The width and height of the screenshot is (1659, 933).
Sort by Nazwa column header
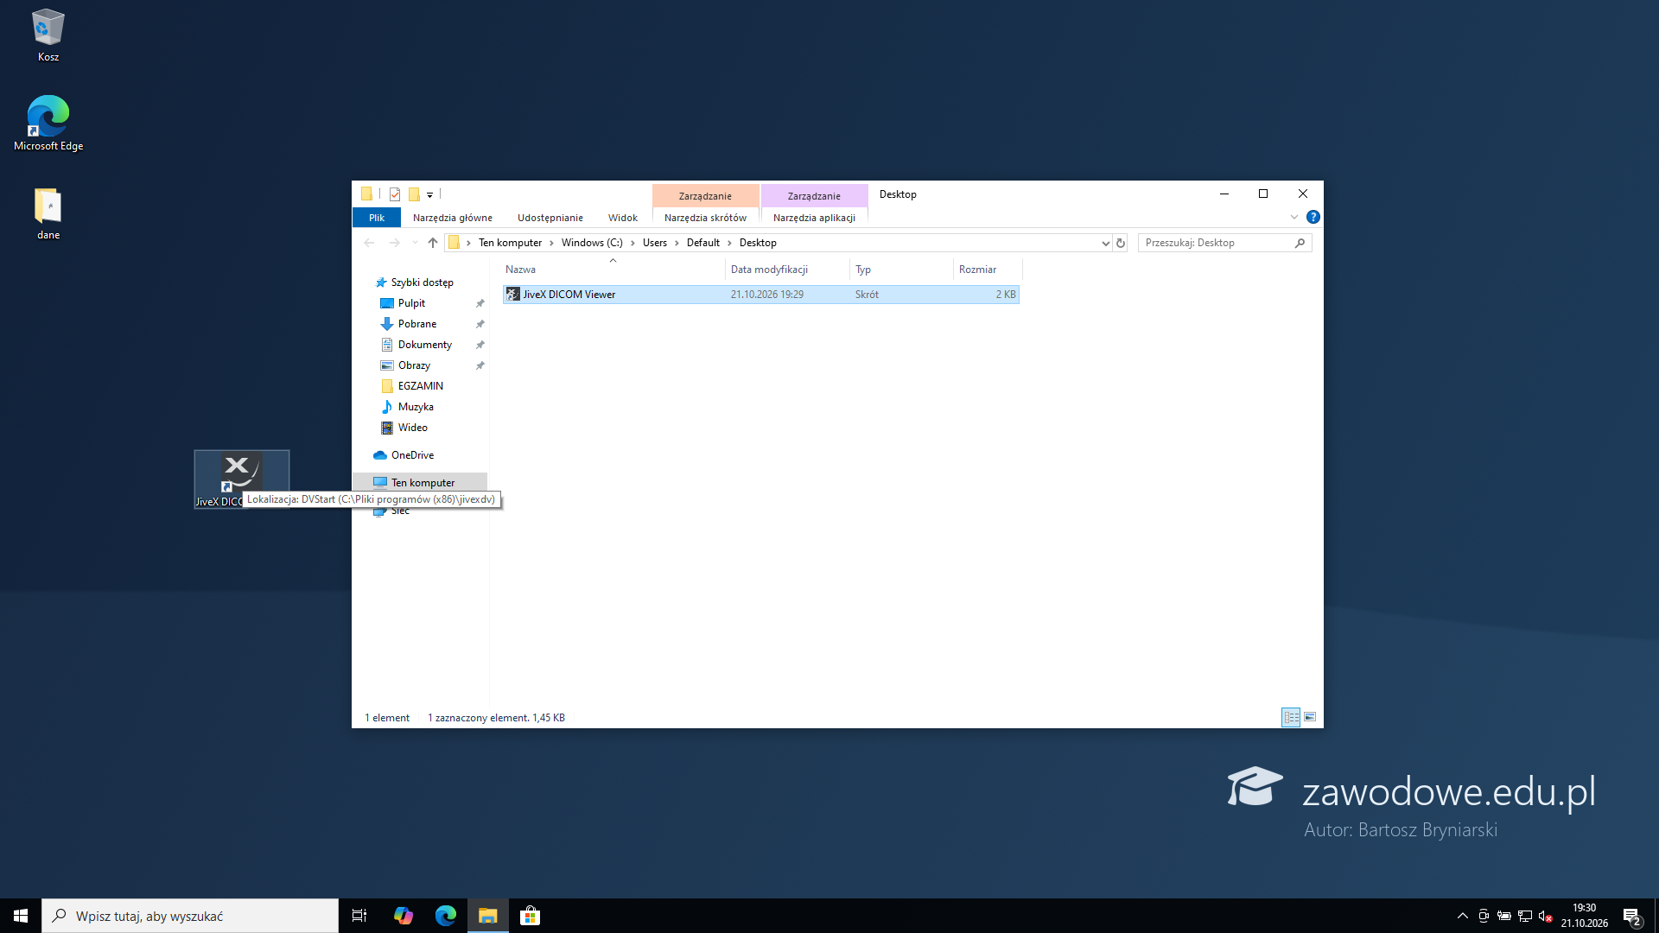[x=613, y=270]
